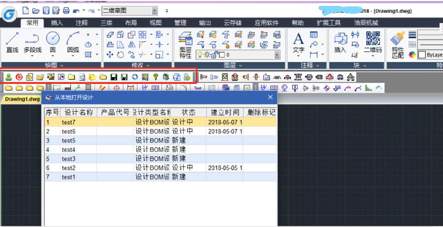This screenshot has width=443, height=227.
Task: Switch to the 插入 ribbon tab
Action: coord(57,23)
